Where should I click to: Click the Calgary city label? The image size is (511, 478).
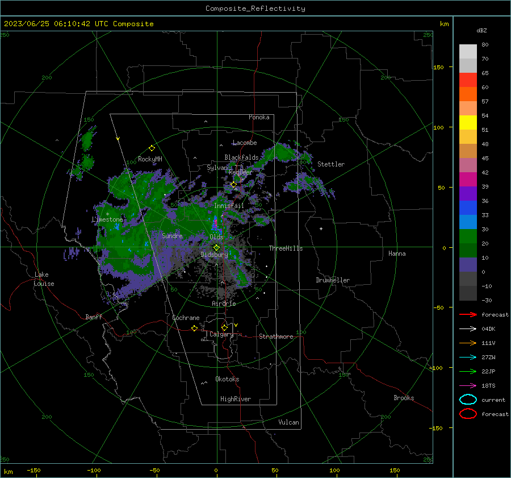[221, 334]
